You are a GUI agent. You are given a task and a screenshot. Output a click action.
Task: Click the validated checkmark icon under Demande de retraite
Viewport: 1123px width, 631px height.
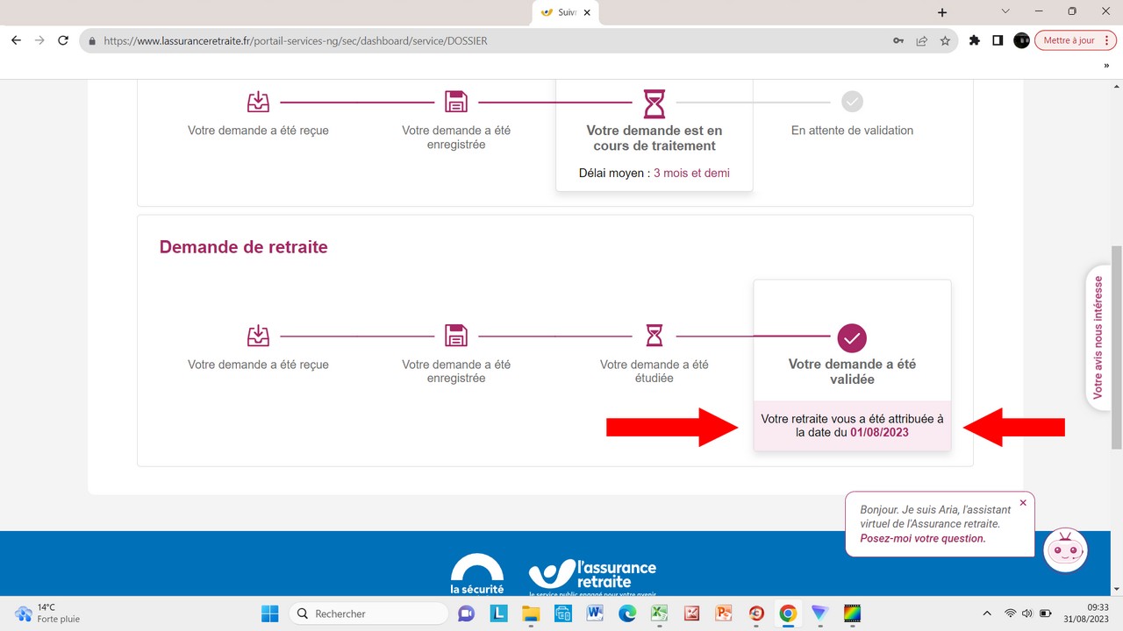851,337
